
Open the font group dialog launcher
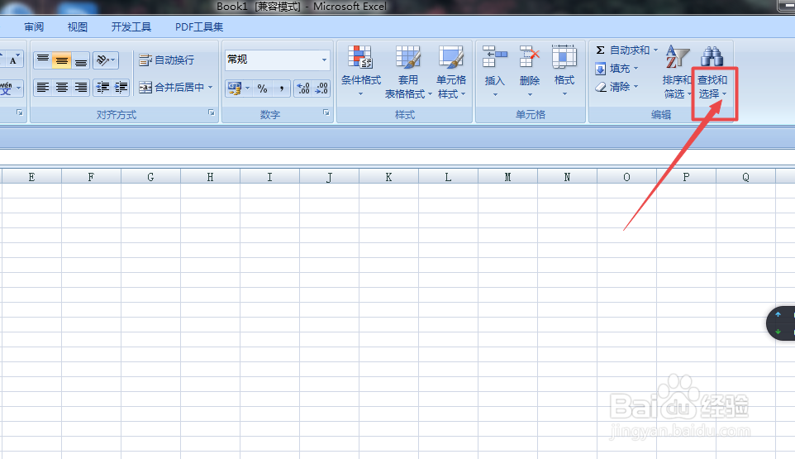coord(19,112)
